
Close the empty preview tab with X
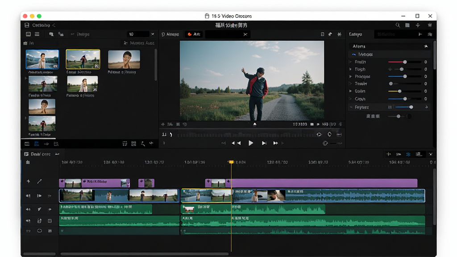[245, 34]
